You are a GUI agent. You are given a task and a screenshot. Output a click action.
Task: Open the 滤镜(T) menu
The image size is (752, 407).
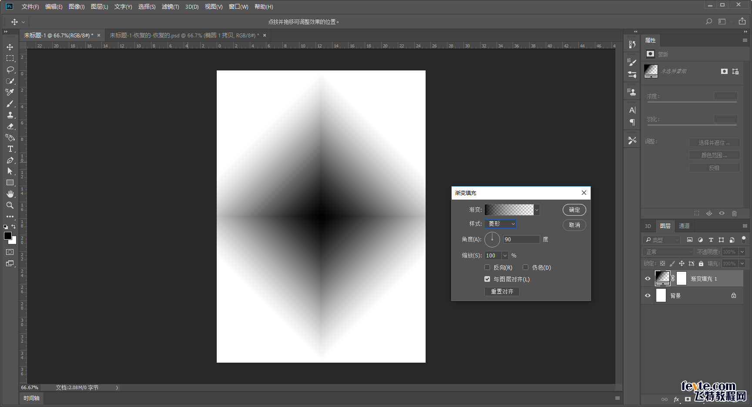point(170,7)
